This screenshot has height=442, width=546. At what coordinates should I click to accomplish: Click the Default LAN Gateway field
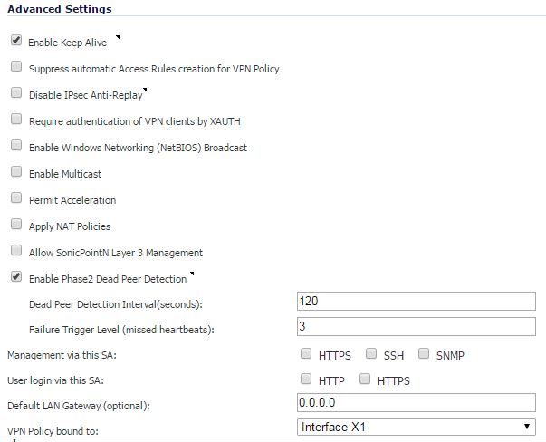point(417,403)
